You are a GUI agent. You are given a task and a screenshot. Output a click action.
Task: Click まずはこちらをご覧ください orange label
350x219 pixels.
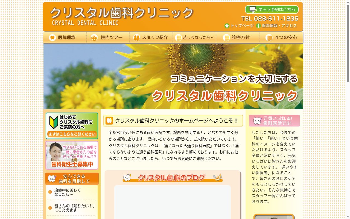[72, 134]
